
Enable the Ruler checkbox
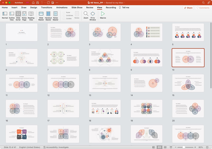tap(64, 12)
